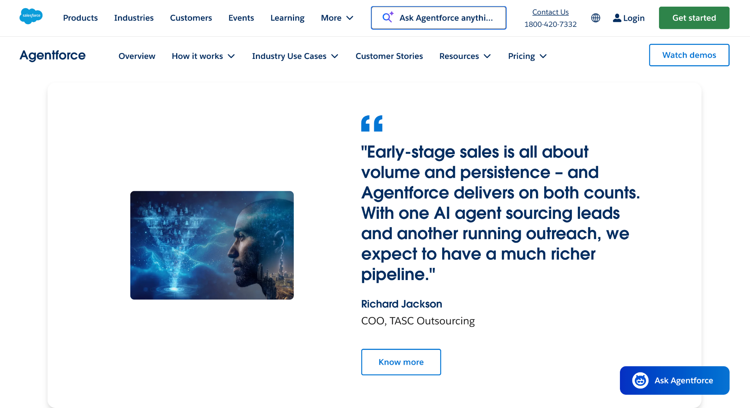The width and height of the screenshot is (750, 408).
Task: Click the Know more button
Action: pos(401,362)
